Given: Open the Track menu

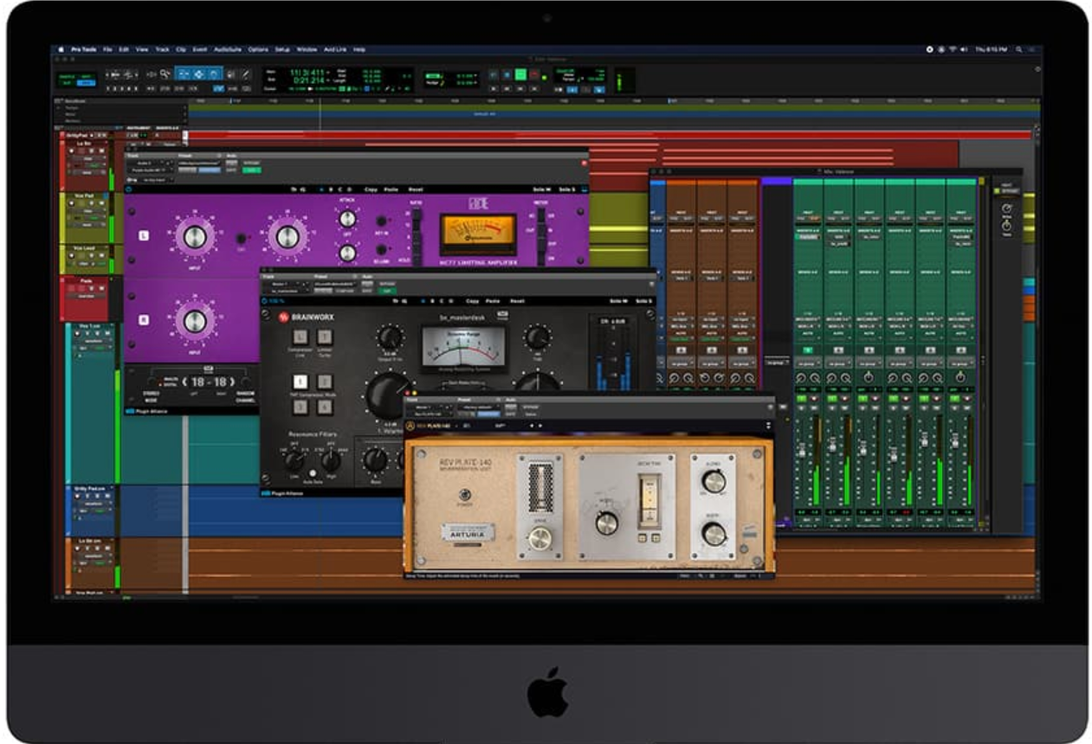Looking at the screenshot, I should click(163, 49).
